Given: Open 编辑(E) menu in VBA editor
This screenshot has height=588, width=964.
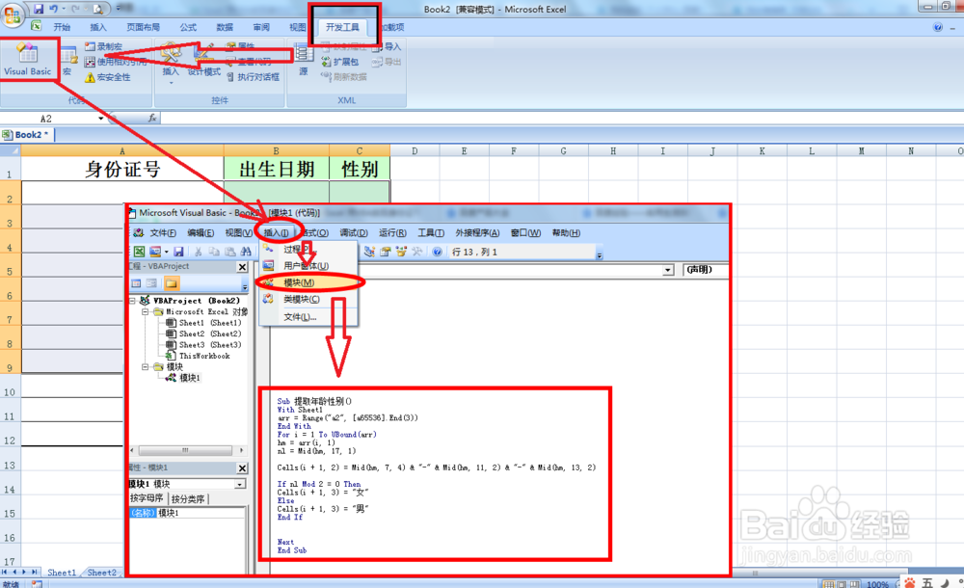Looking at the screenshot, I should point(201,232).
